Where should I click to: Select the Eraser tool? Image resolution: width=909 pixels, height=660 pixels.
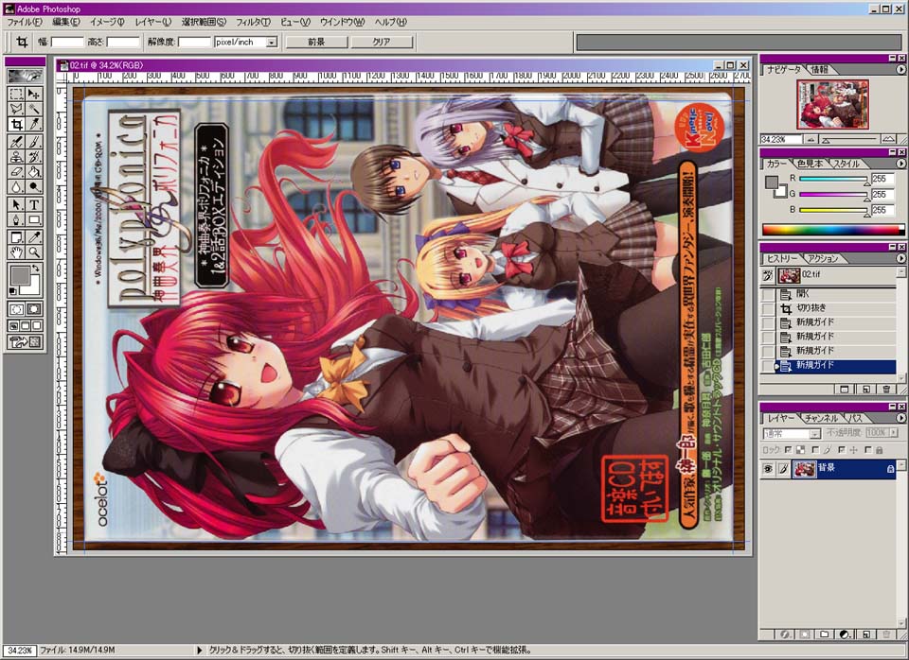pos(16,172)
